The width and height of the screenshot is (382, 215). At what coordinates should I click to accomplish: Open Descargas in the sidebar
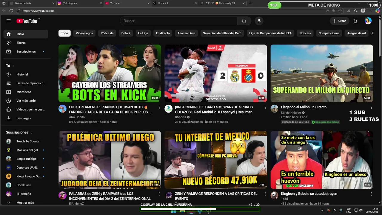[26, 118]
